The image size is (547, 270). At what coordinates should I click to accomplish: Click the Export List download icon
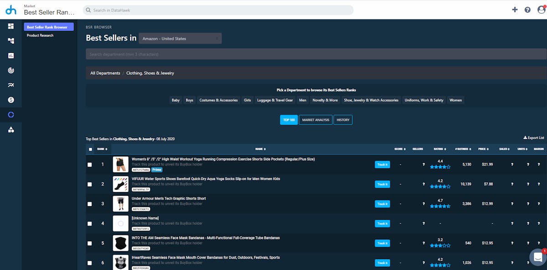[x=525, y=138]
